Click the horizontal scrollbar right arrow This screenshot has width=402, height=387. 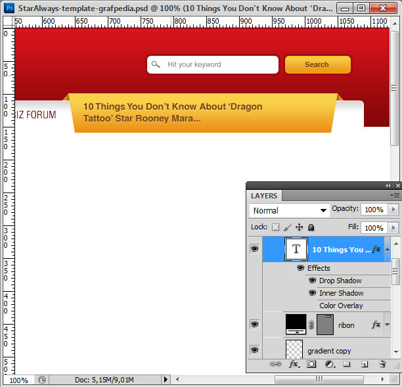pos(383,379)
